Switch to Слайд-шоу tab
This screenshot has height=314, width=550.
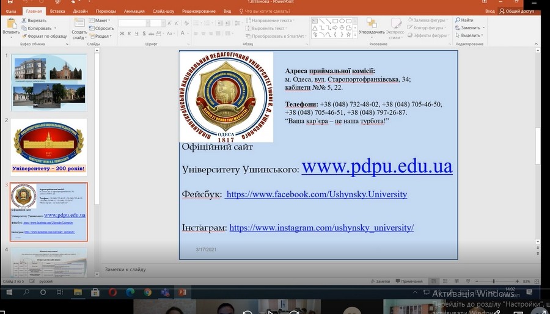click(x=163, y=11)
